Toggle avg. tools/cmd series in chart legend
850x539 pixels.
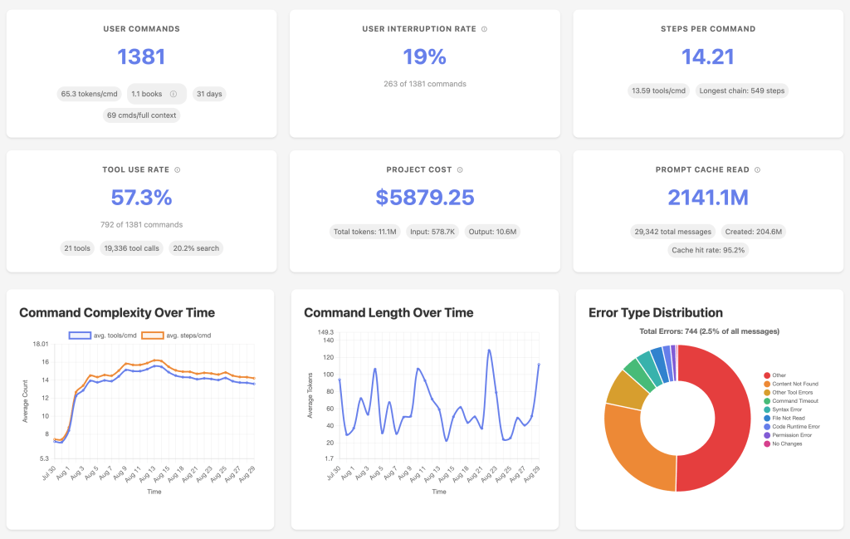pos(103,336)
